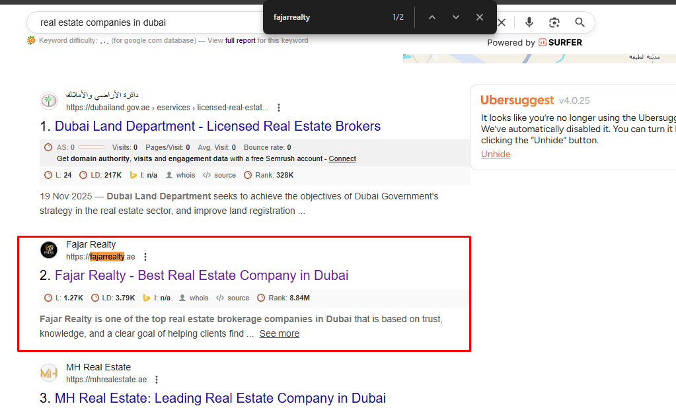Image resolution: width=676 pixels, height=408 pixels.
Task: Click the Unhide link in Ubersuggest panel
Action: click(x=496, y=154)
